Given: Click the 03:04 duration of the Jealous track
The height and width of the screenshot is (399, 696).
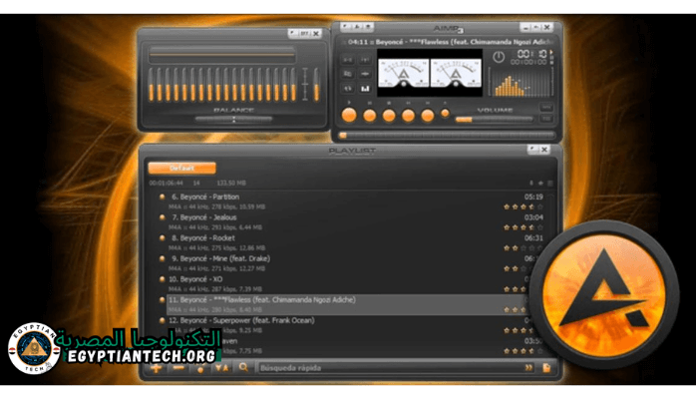Looking at the screenshot, I should coord(533,217).
